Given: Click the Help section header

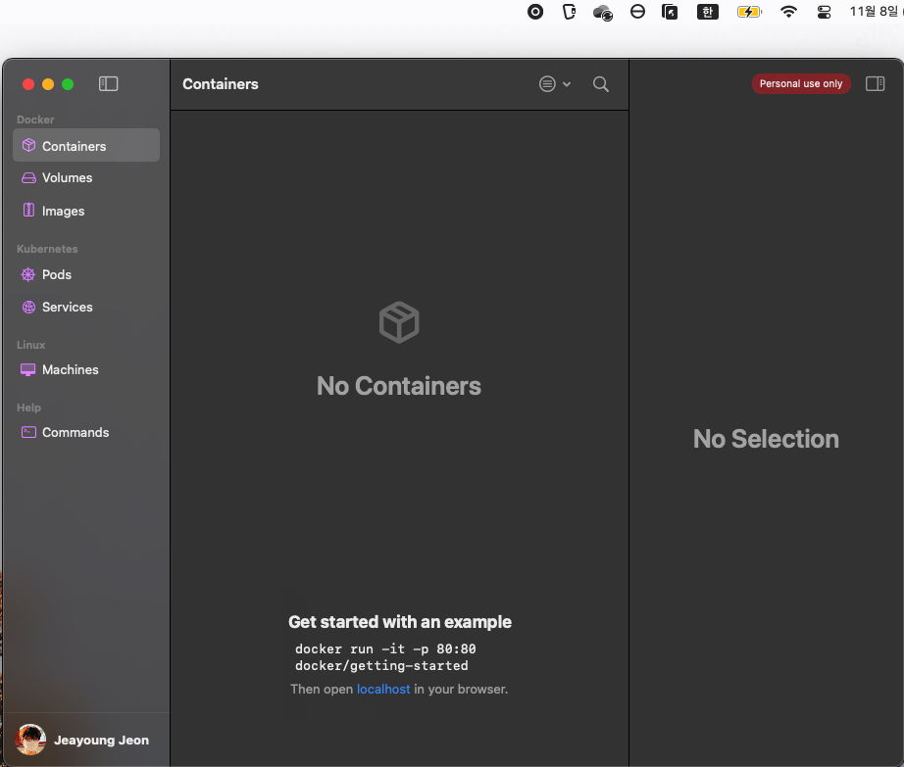Looking at the screenshot, I should (28, 407).
